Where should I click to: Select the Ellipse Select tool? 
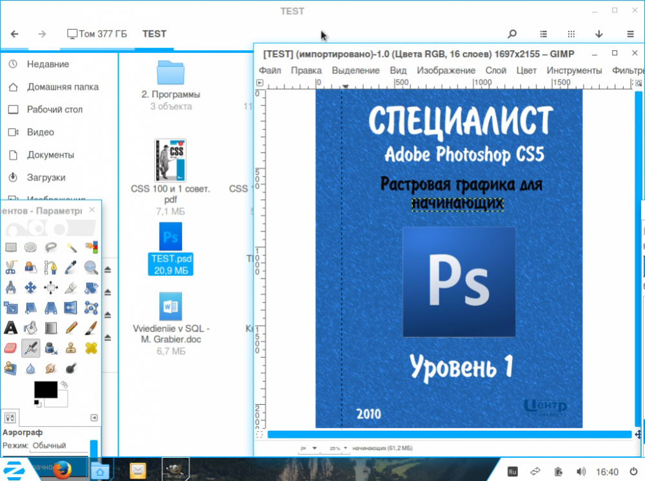30,247
